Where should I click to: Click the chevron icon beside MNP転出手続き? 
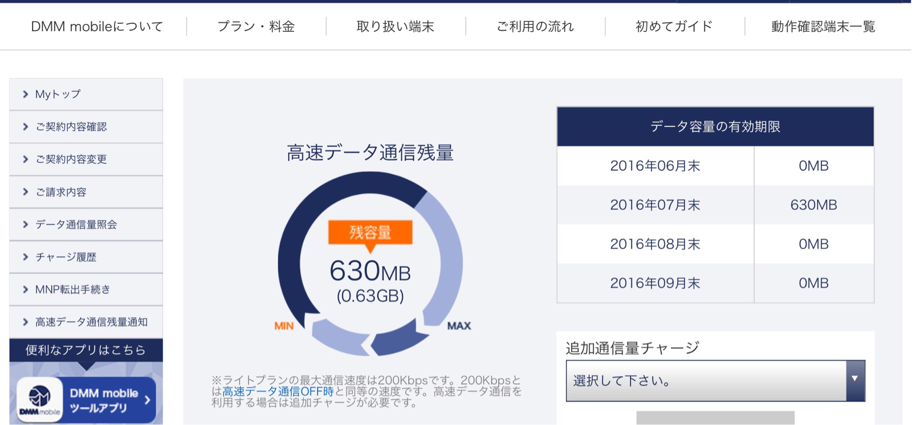pos(25,289)
